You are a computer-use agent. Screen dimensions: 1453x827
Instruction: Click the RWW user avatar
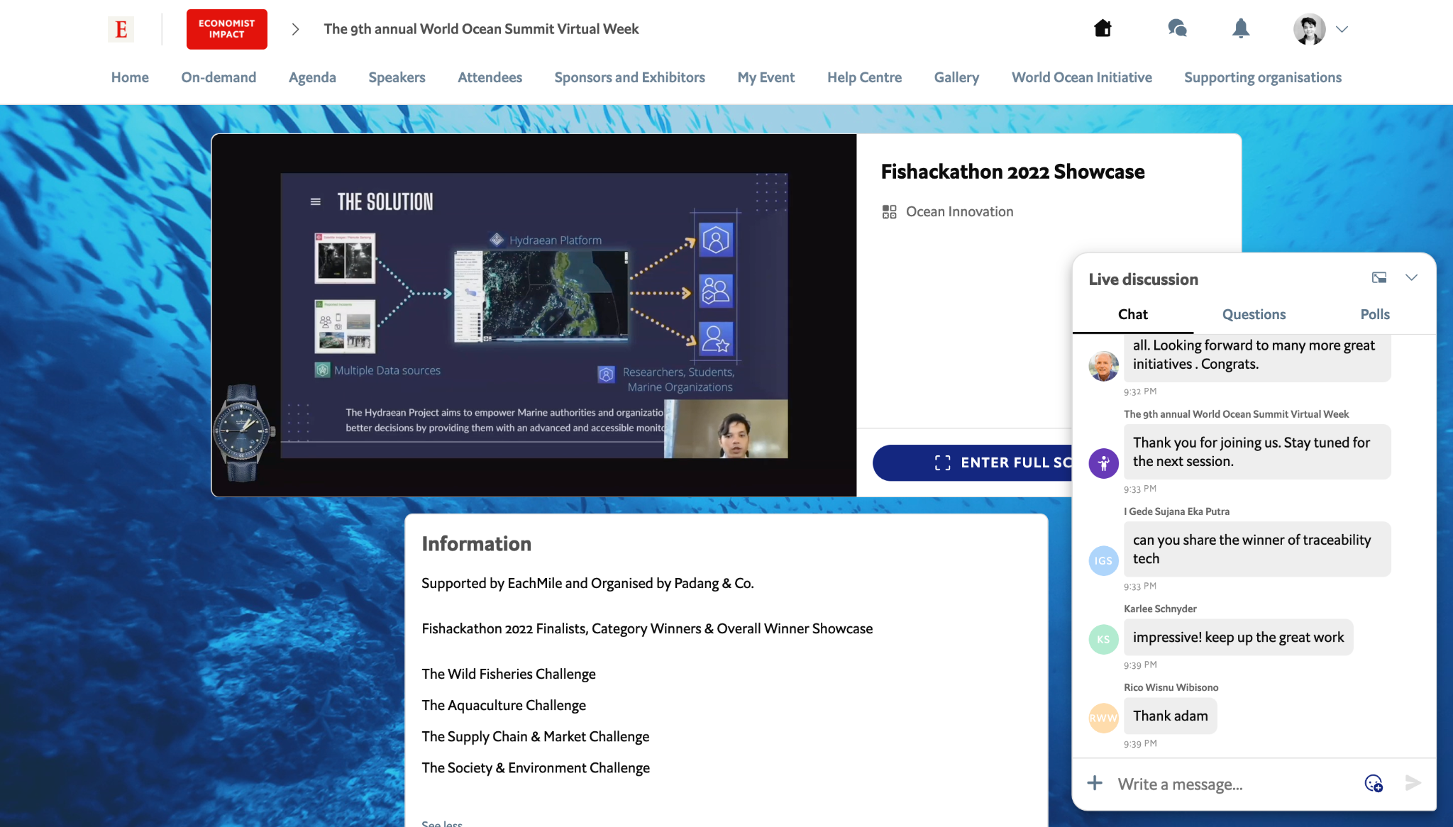pos(1103,718)
